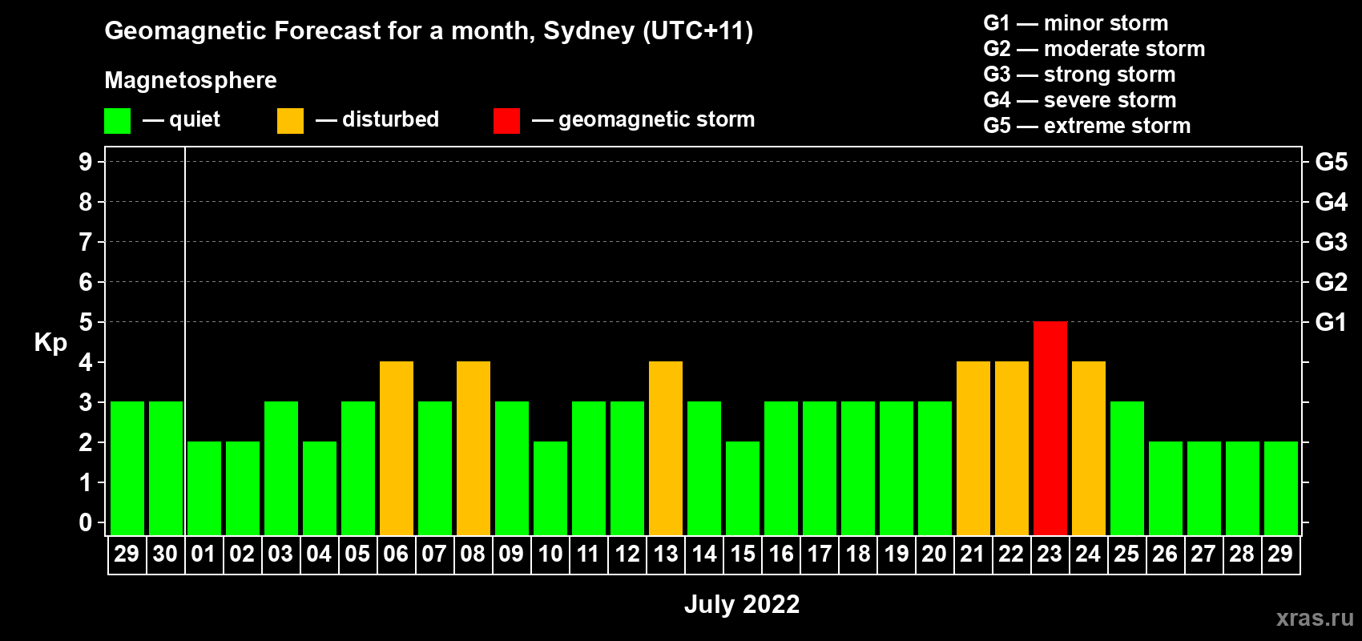Click the date label 06

[x=396, y=554]
